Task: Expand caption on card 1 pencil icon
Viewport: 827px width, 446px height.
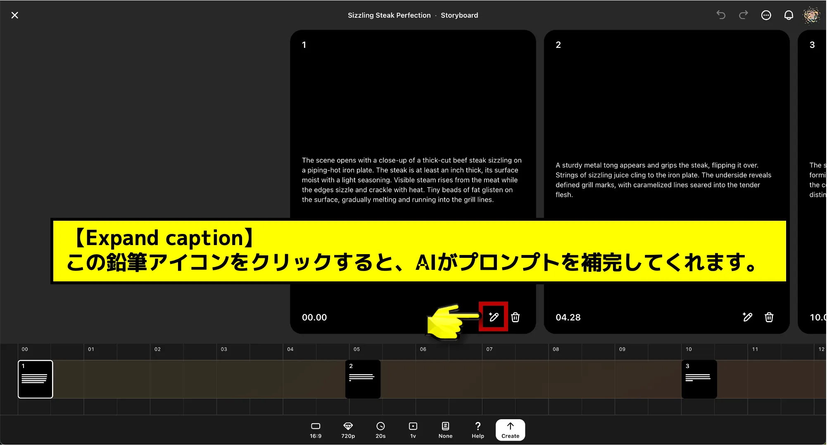Action: 494,317
